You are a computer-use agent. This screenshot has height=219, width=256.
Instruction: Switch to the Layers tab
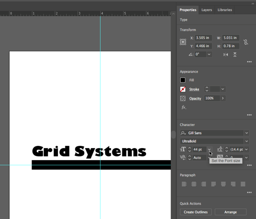(x=207, y=10)
